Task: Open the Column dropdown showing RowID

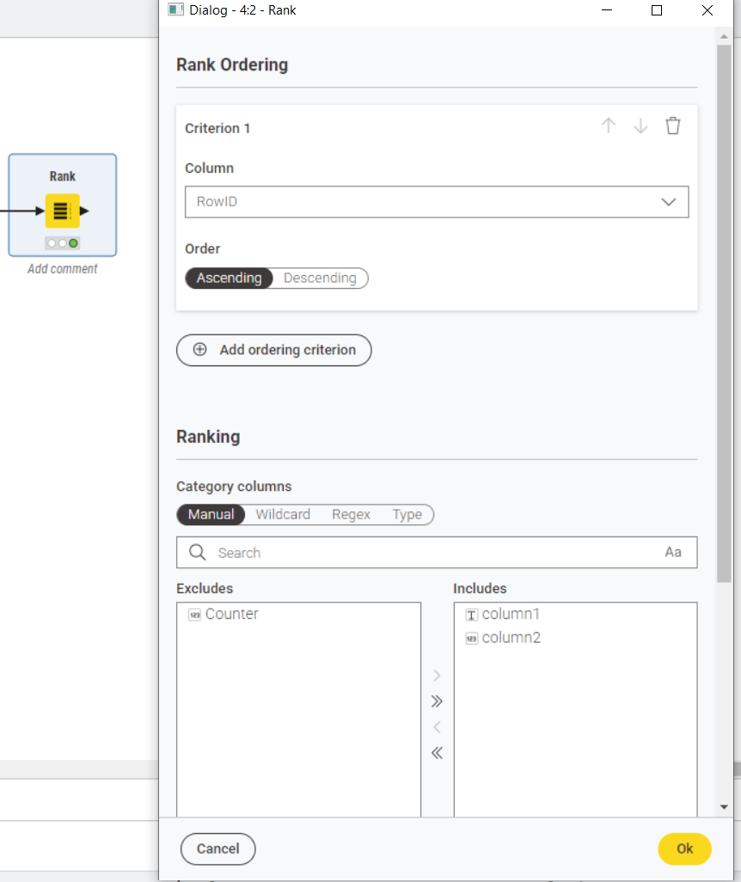Action: tap(437, 202)
